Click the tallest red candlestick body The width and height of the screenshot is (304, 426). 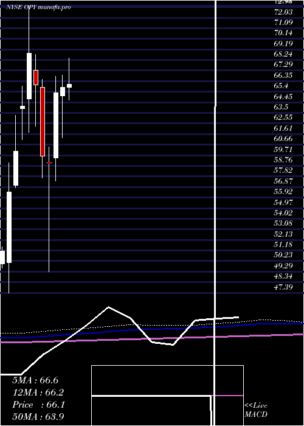[x=43, y=122]
